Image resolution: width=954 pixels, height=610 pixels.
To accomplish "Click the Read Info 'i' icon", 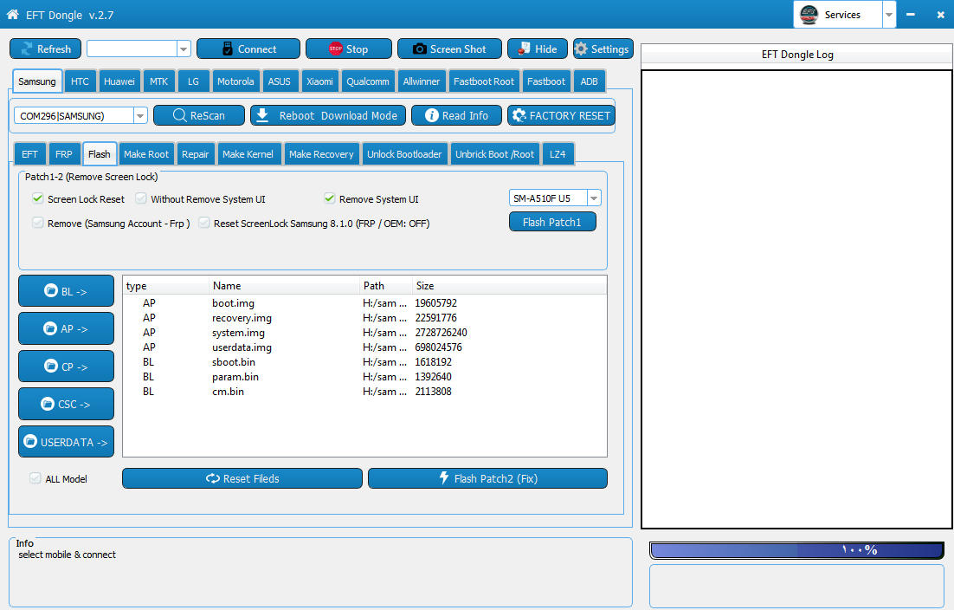I will point(431,115).
